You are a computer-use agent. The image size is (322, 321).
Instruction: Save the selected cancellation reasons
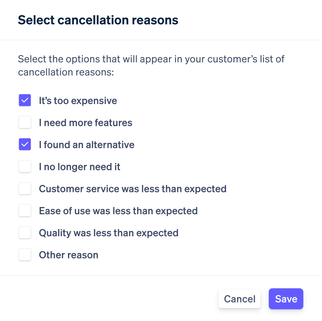pos(286,299)
